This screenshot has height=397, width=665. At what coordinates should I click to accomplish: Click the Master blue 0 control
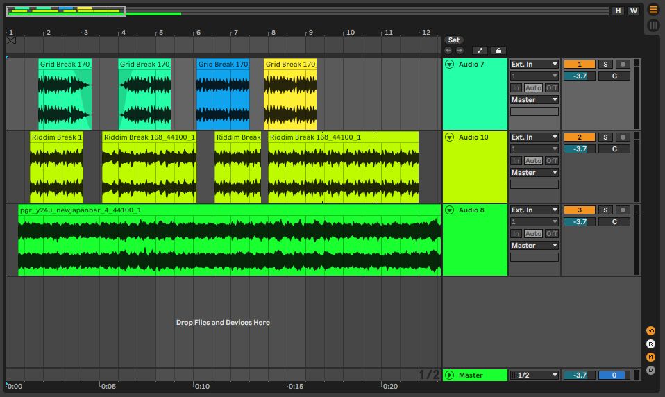click(614, 375)
